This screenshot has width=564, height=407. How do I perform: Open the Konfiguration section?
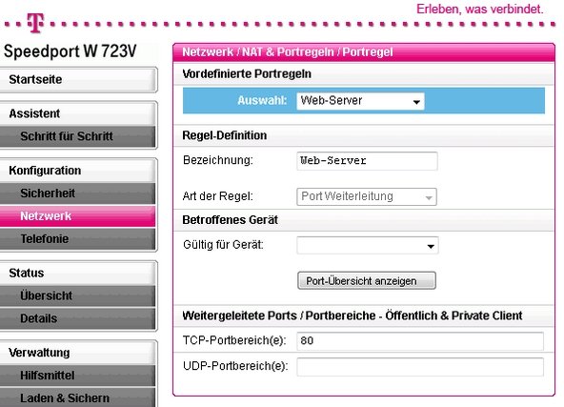click(x=78, y=171)
